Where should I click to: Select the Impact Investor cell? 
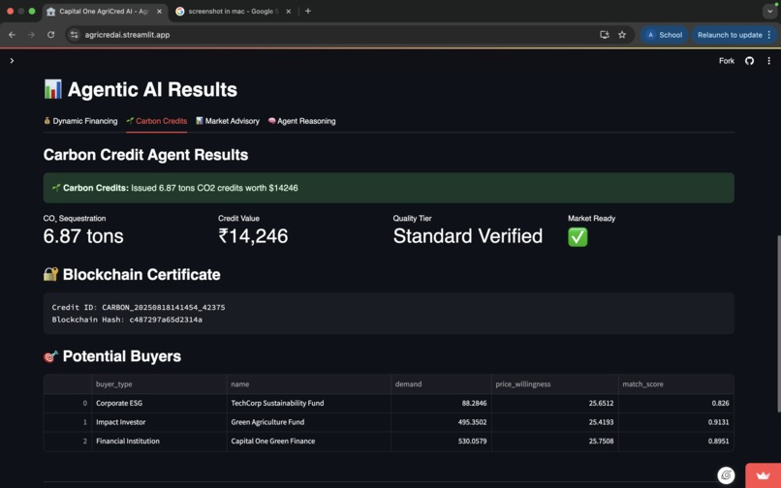pyautogui.click(x=159, y=422)
